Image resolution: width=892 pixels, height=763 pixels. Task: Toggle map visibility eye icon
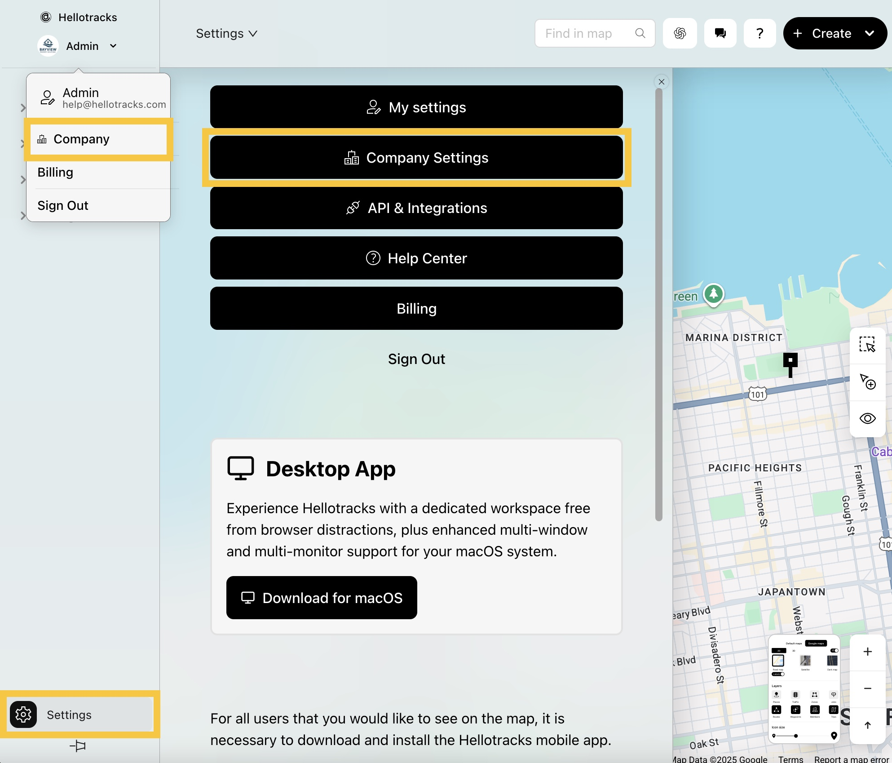pyautogui.click(x=867, y=418)
